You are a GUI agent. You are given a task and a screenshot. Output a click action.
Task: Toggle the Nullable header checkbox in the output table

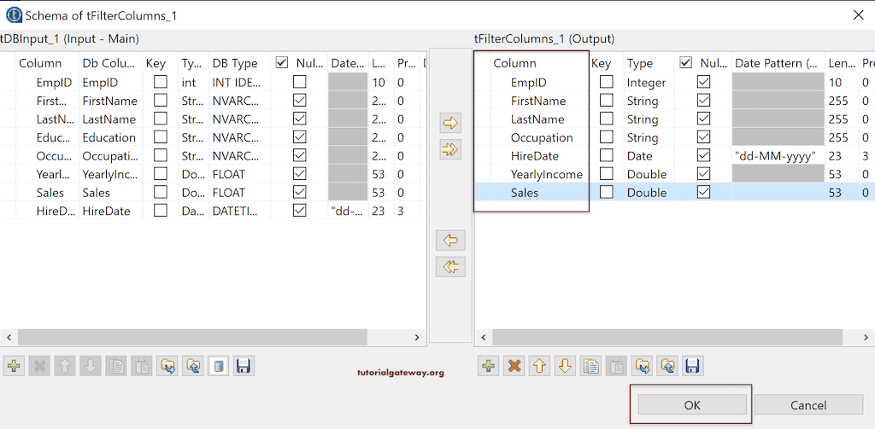[686, 63]
